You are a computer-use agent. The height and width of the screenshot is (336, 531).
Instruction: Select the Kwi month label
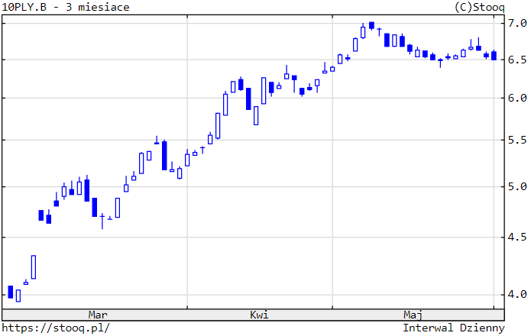click(259, 315)
